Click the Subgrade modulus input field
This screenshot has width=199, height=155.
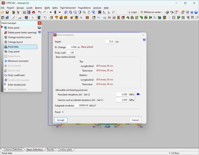coord(82,106)
